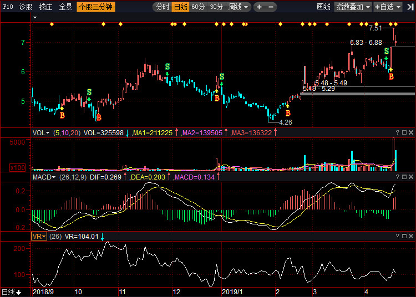Open the 指数叠加 index overlay dropdown
416x297 pixels.
point(353,7)
